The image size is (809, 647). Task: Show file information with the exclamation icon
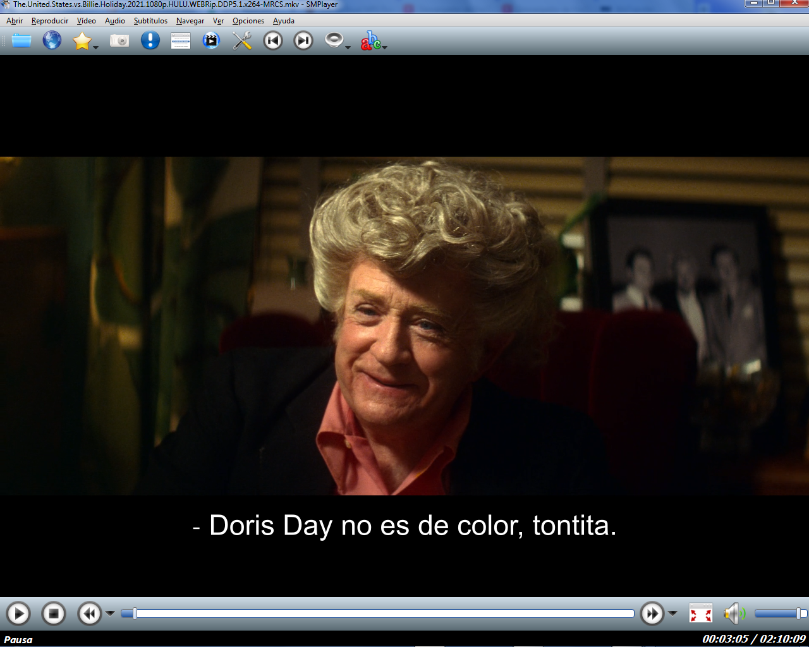[x=150, y=41]
